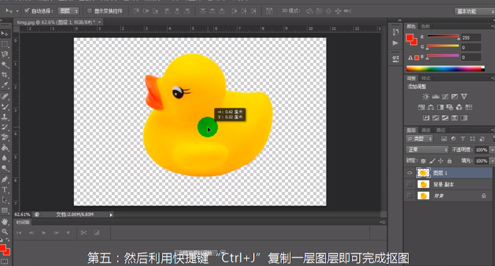Add a Levels adjustment
Image resolution: width=495 pixels, height=266 pixels.
435,97
